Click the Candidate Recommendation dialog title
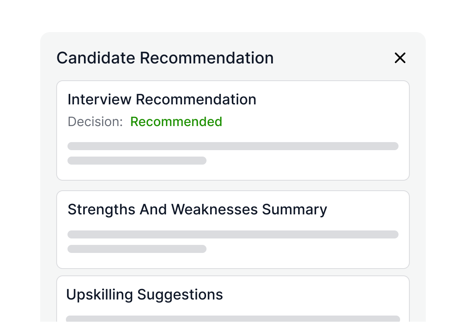 pyautogui.click(x=165, y=58)
